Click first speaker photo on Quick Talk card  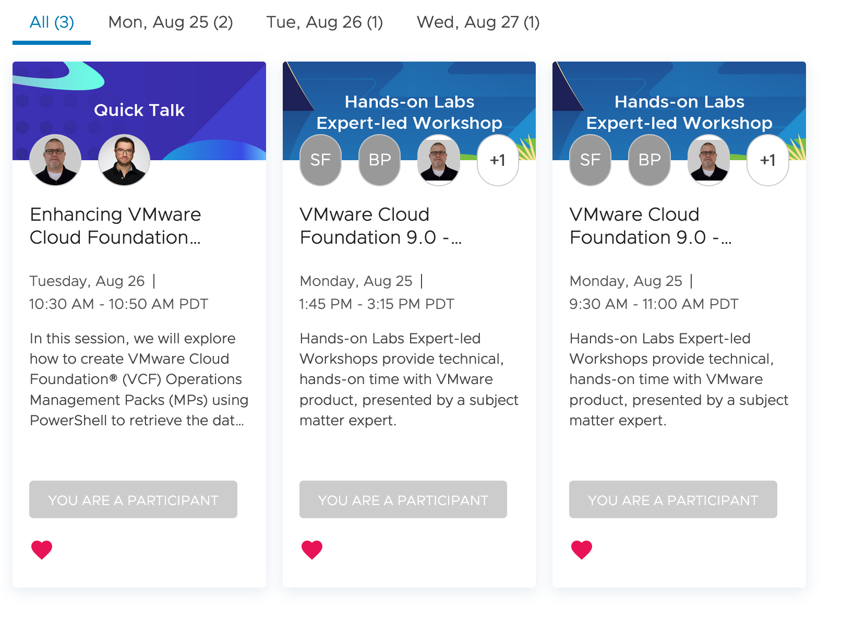click(x=55, y=160)
